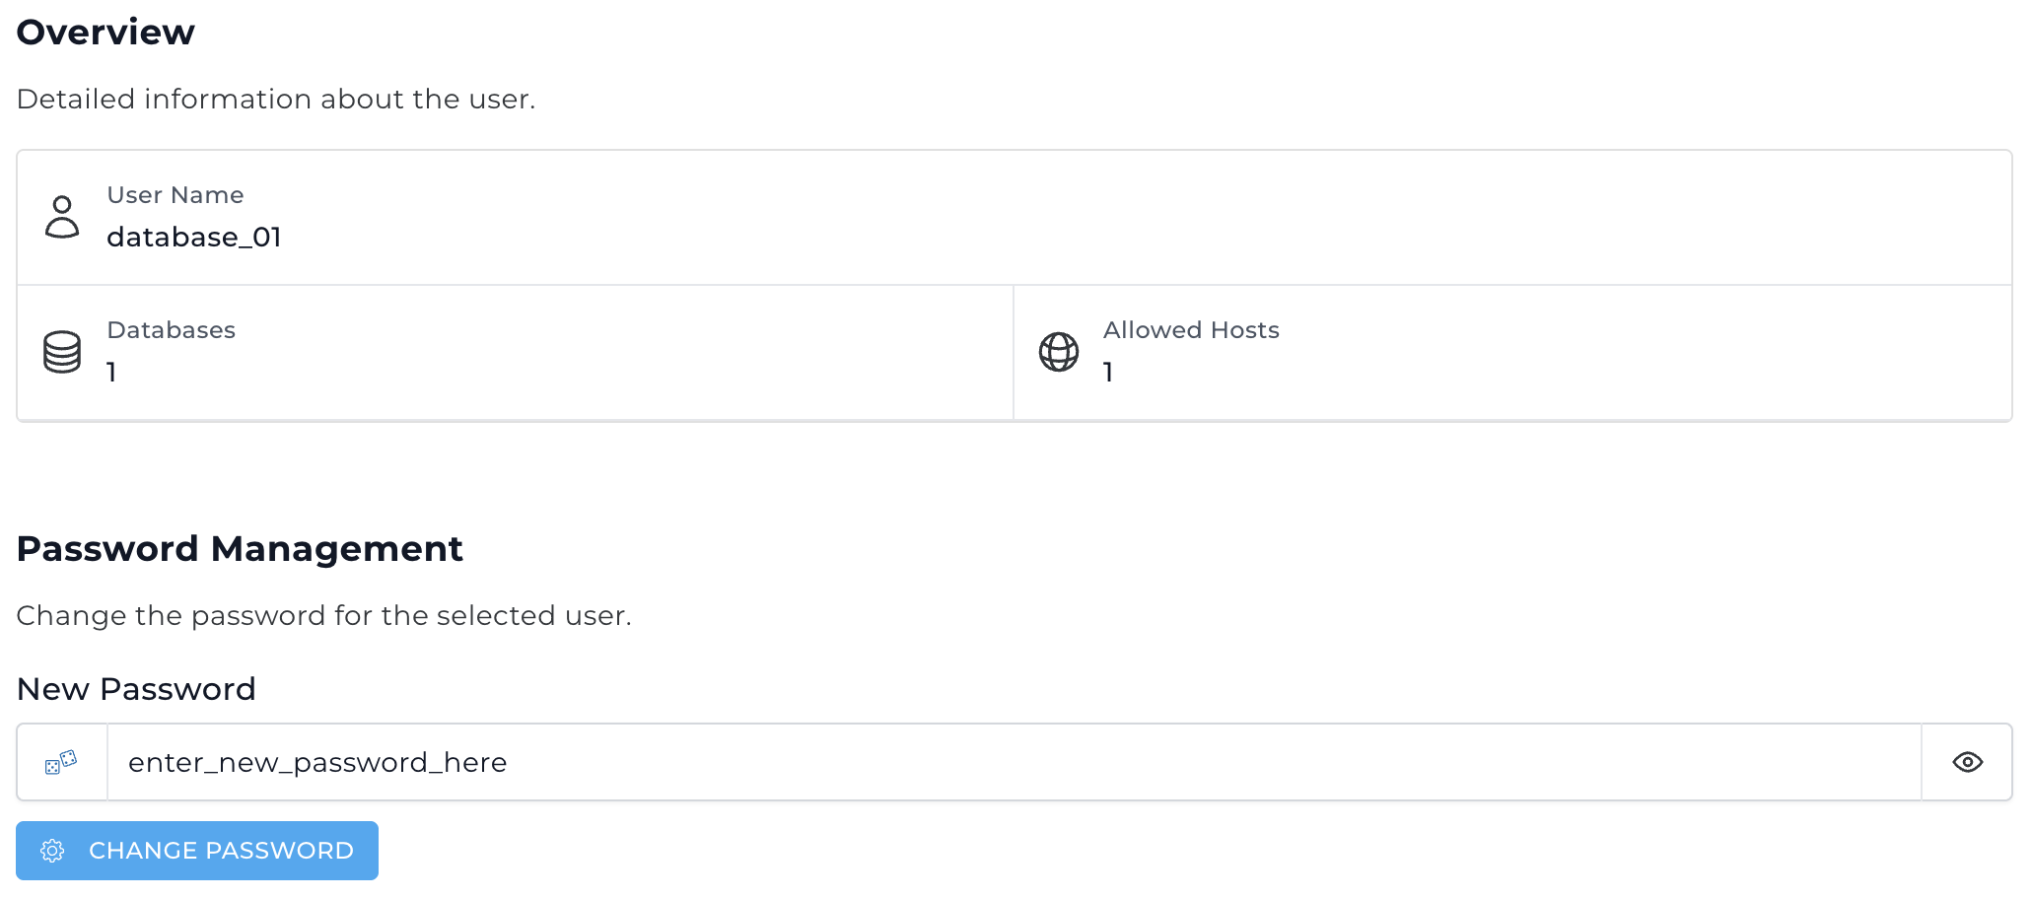Reveal the new password using the eye toggle
The image size is (2031, 899).
pos(1967,761)
